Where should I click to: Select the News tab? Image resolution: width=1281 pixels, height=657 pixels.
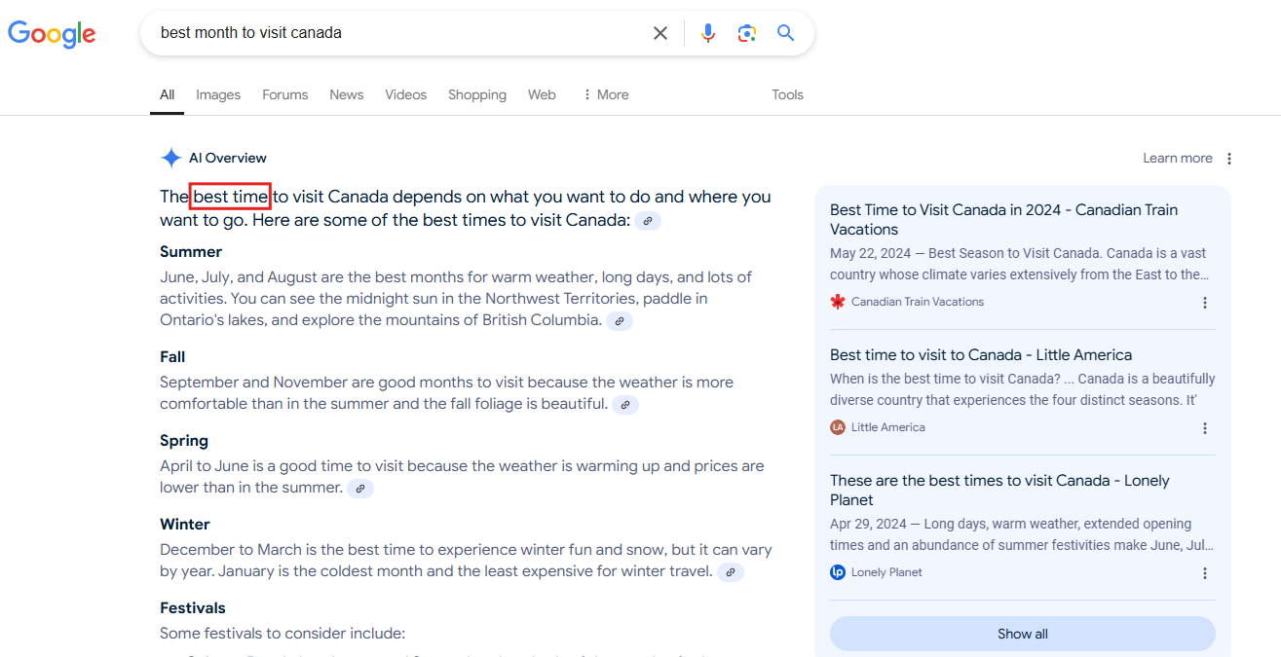346,94
